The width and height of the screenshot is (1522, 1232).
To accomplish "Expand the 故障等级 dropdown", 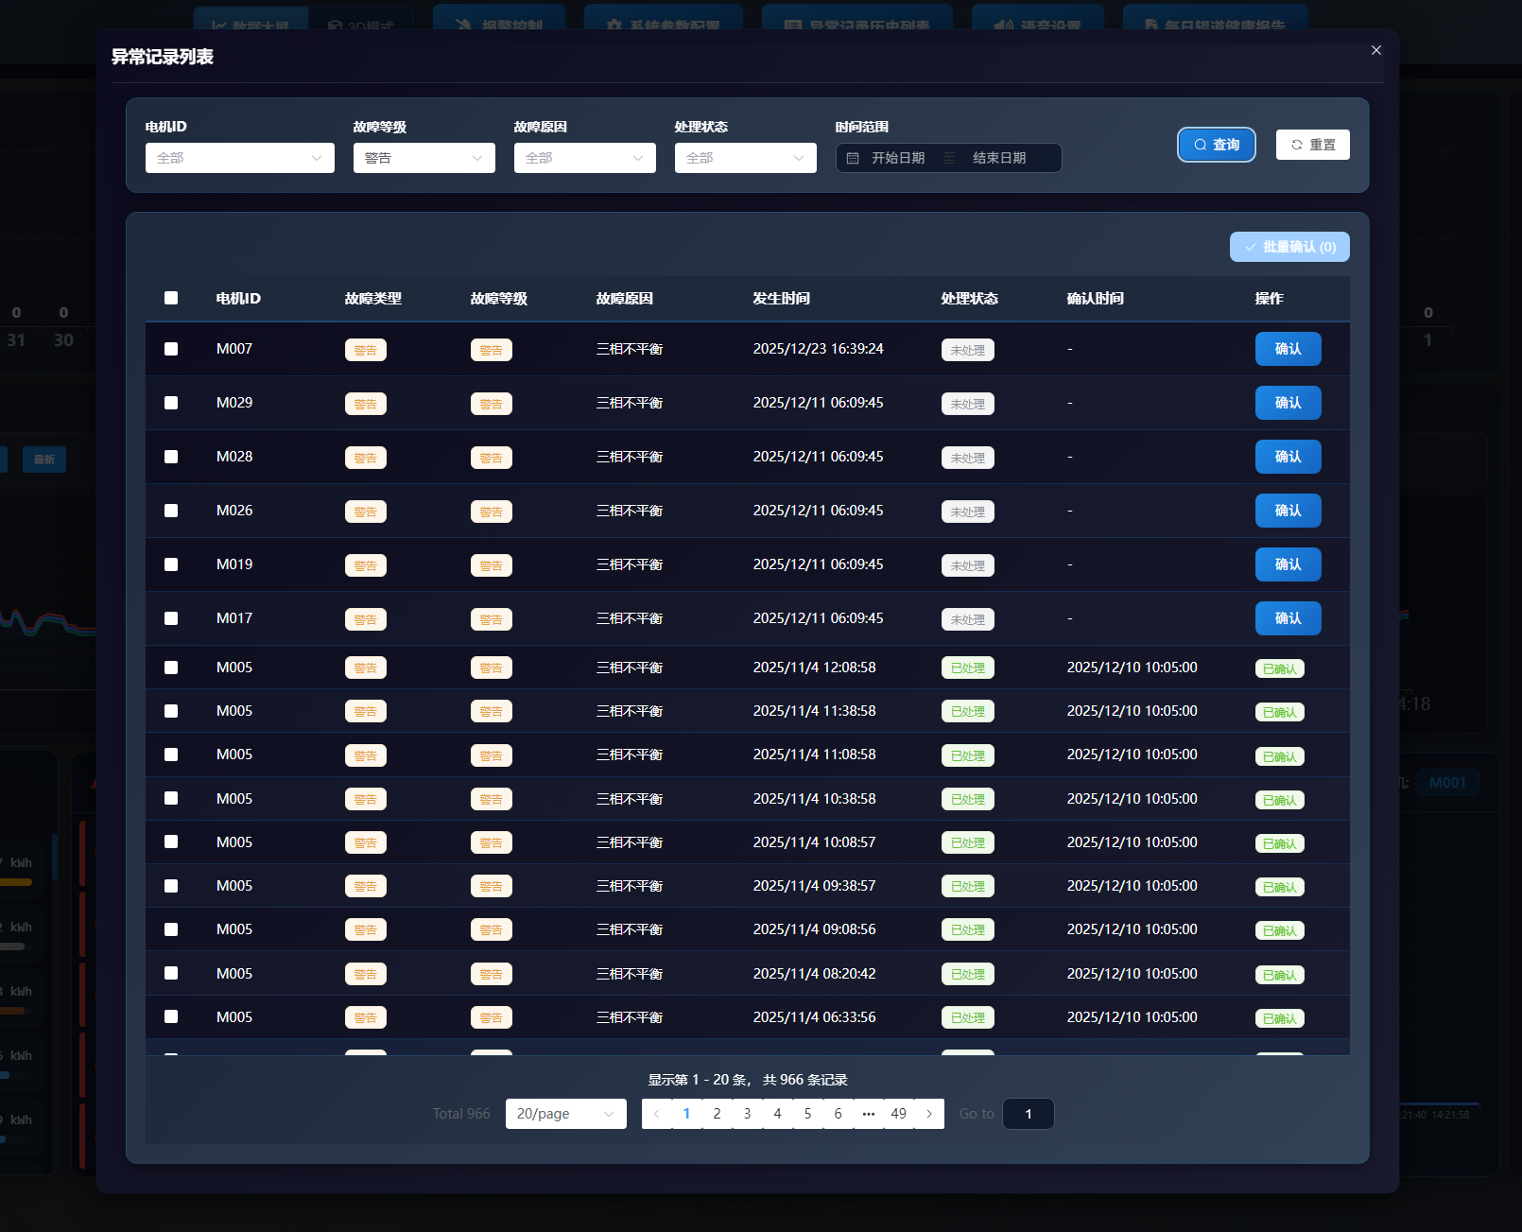I will pyautogui.click(x=424, y=158).
